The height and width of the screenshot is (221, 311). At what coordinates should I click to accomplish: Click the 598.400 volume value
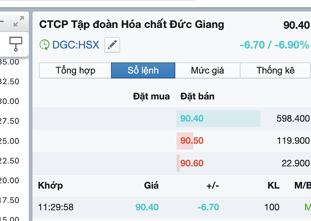click(293, 119)
